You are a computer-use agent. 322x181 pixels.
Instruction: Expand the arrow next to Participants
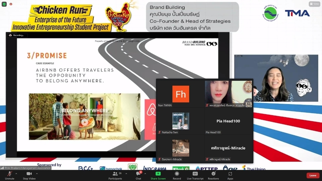[126, 174]
